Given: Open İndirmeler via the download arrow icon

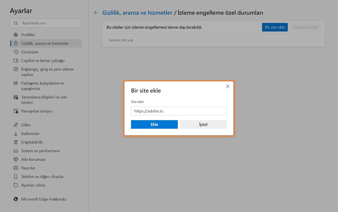Looking at the screenshot, I should pyautogui.click(x=16, y=133).
